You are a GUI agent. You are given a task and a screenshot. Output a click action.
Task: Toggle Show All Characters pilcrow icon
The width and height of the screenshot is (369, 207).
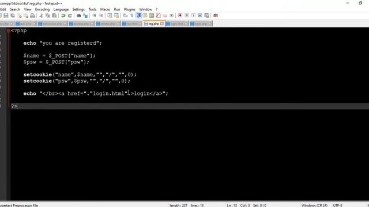(x=132, y=16)
